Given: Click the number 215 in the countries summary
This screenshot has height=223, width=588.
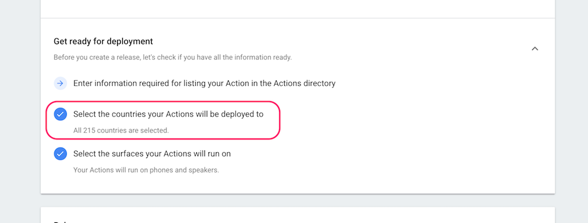Looking at the screenshot, I should click(88, 130).
